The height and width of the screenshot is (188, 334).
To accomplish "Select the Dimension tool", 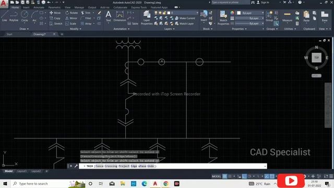I will pos(120,16).
